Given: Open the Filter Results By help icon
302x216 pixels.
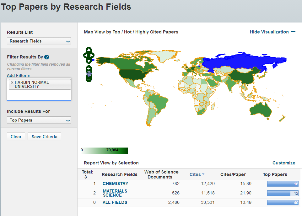Looking at the screenshot, I should click(x=47, y=57).
